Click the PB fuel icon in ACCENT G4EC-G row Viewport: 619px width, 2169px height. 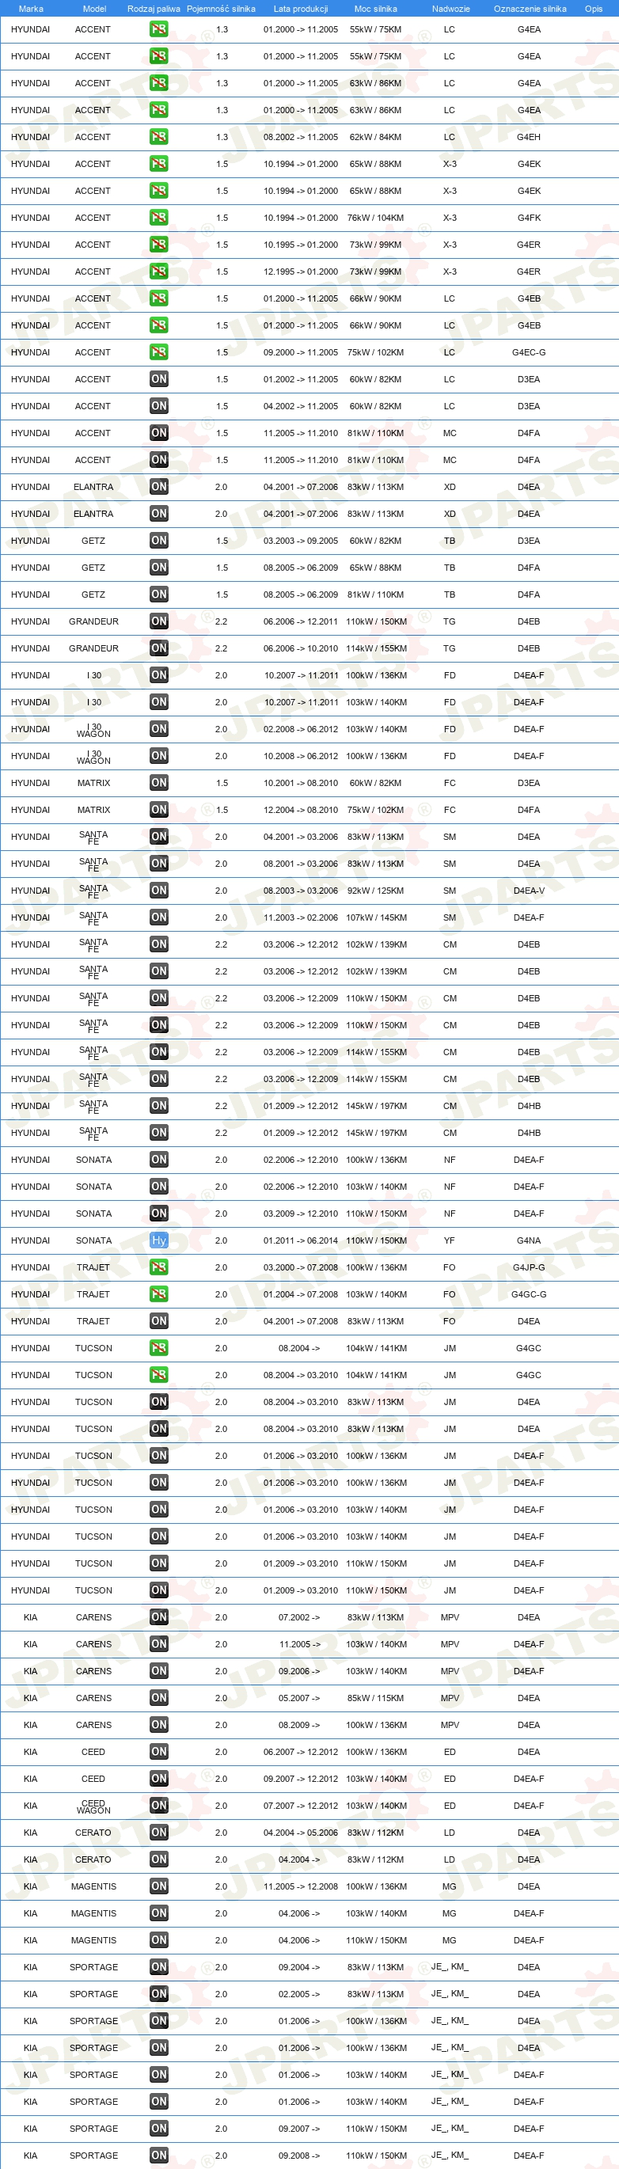click(x=158, y=353)
